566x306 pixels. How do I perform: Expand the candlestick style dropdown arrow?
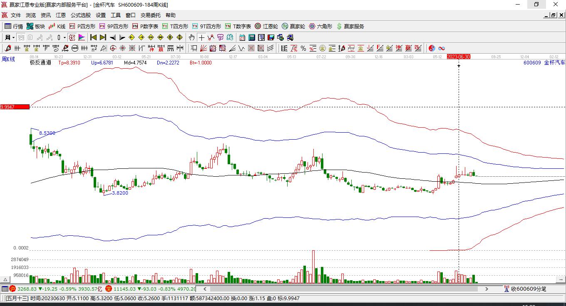click(x=65, y=37)
